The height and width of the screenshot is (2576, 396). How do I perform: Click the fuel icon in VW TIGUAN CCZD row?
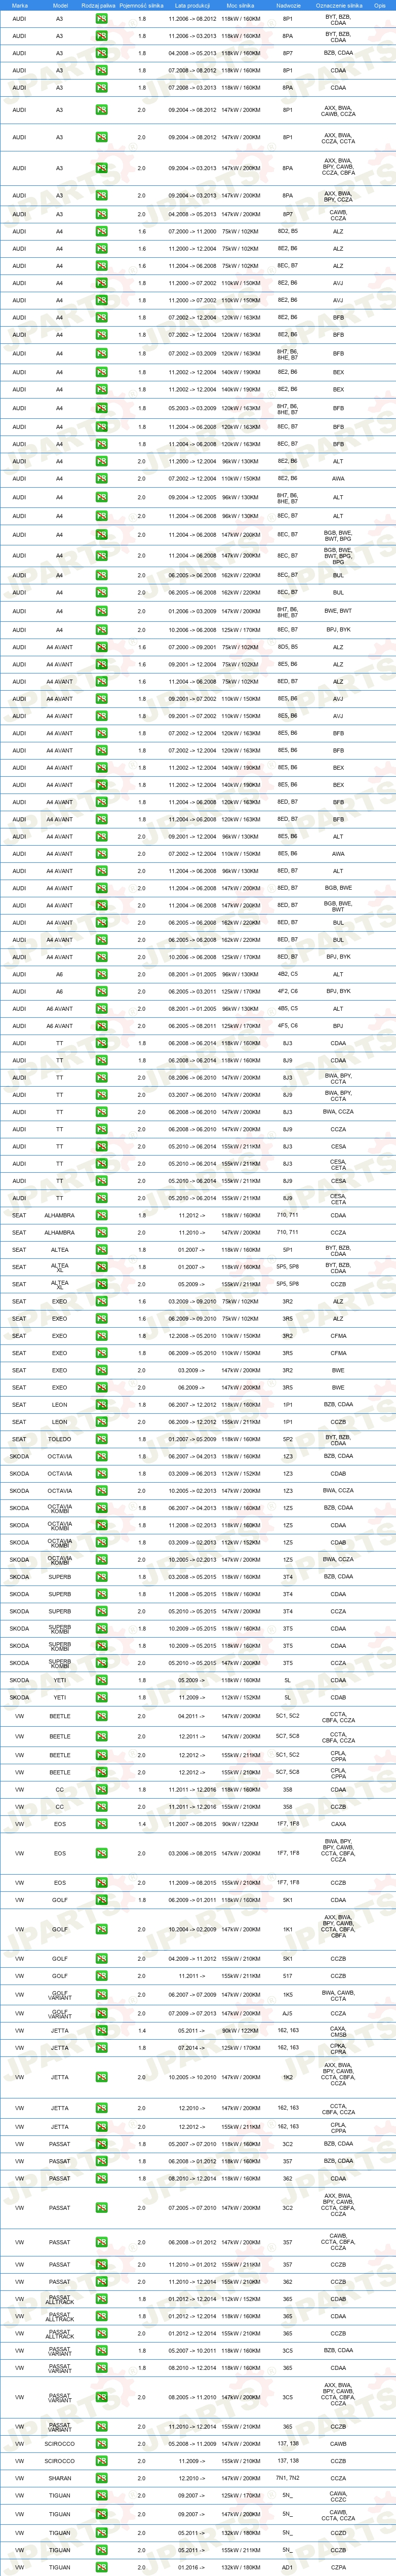(x=101, y=2532)
